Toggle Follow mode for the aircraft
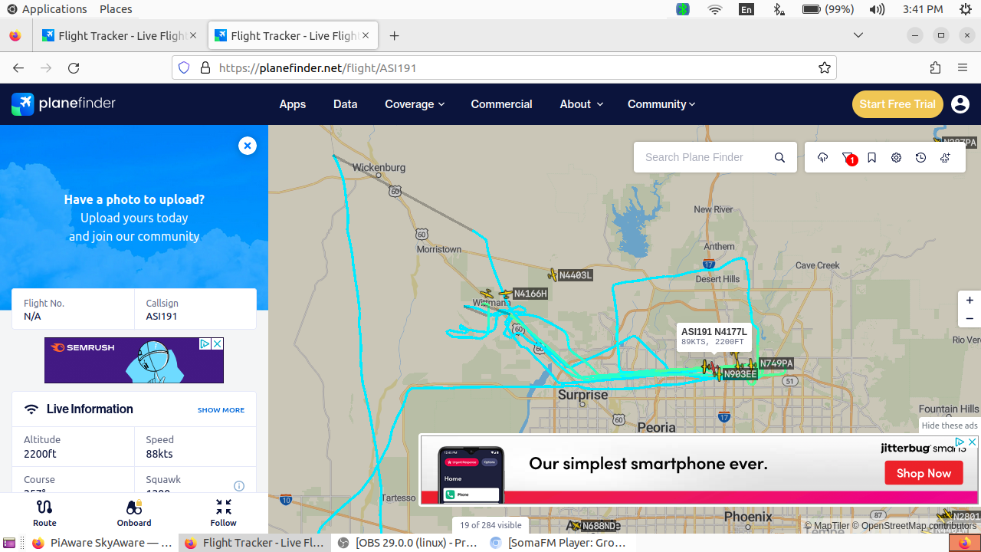 (x=224, y=514)
